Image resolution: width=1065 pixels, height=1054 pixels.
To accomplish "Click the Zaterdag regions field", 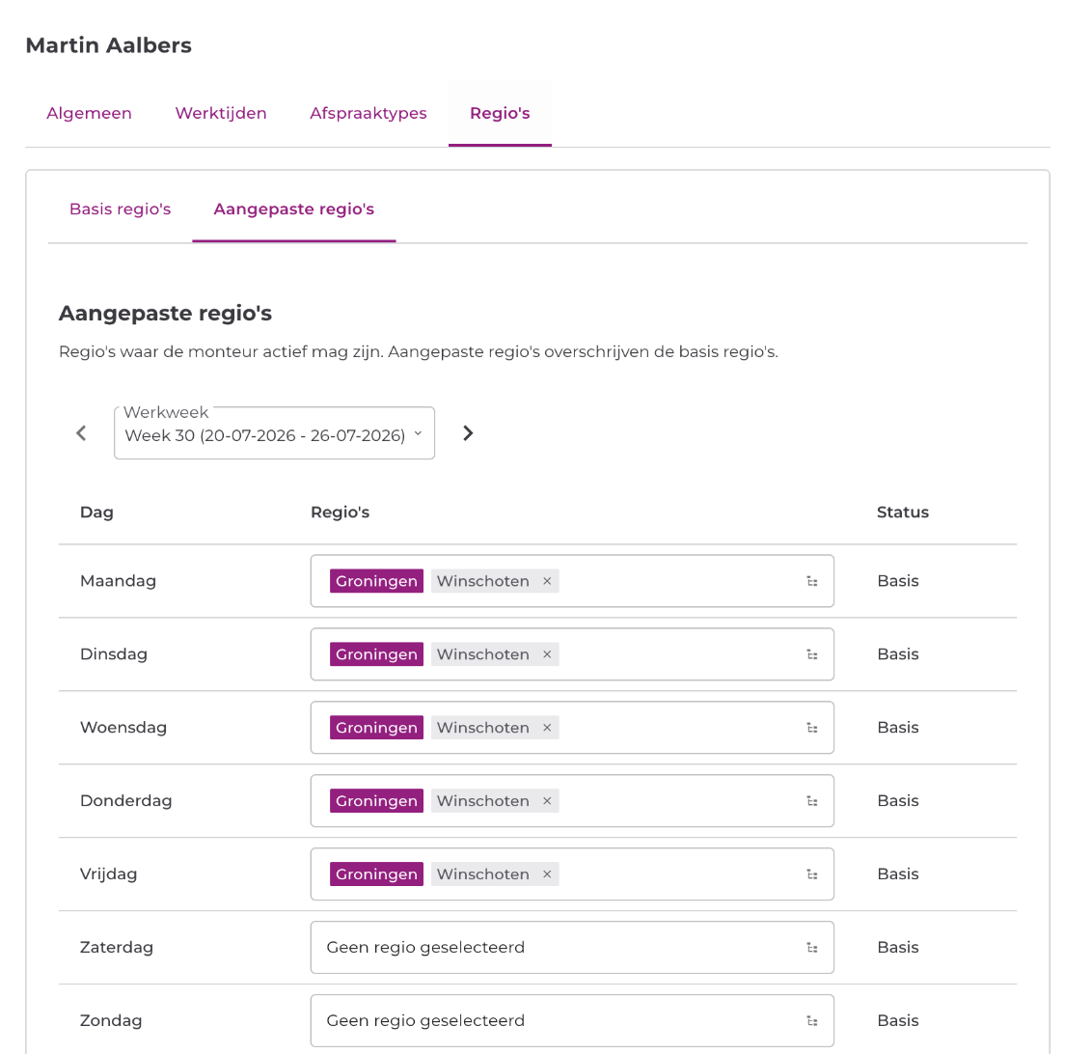I will tap(572, 947).
